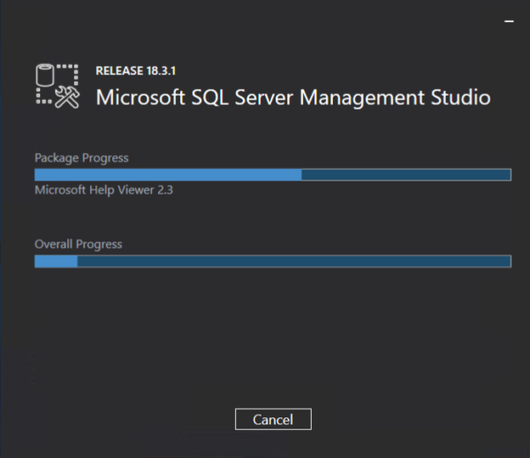Image resolution: width=530 pixels, height=458 pixels.
Task: Click the word Server in the heading
Action: (263, 97)
